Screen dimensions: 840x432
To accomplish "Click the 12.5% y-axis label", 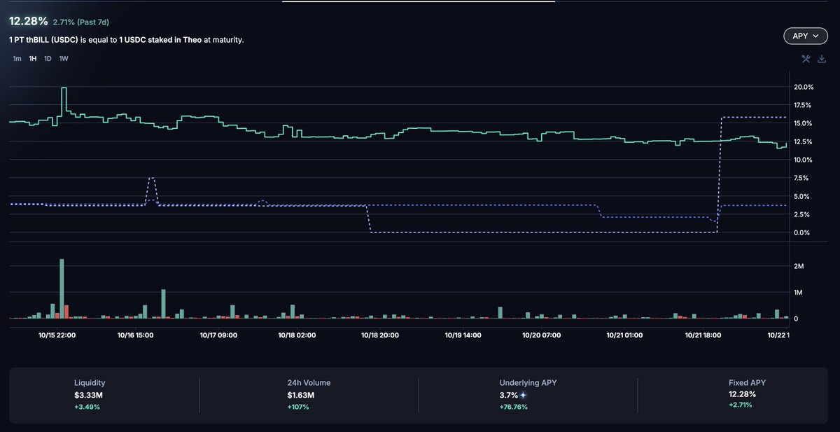I will [x=803, y=142].
